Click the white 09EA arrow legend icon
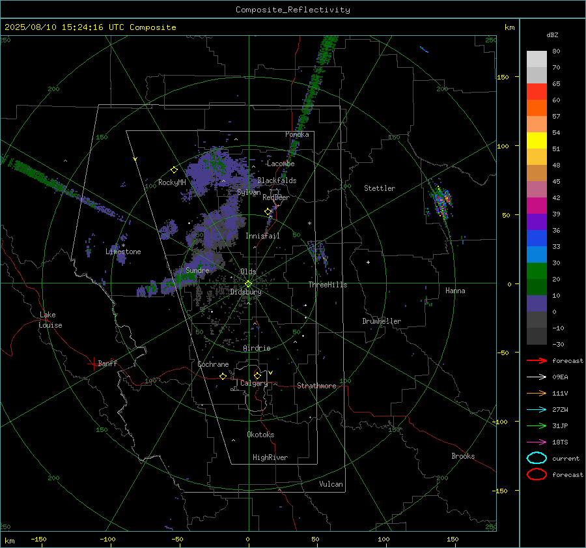The image size is (586, 548). point(537,377)
